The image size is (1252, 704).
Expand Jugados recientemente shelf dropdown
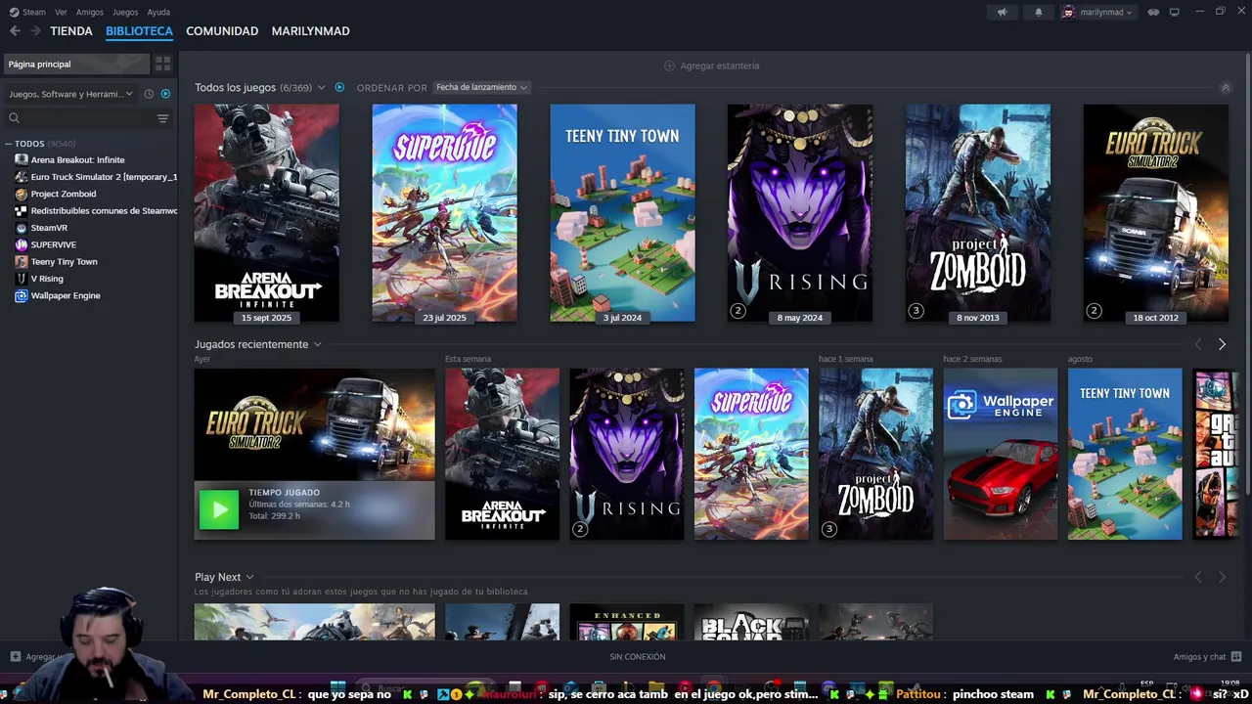(x=317, y=344)
